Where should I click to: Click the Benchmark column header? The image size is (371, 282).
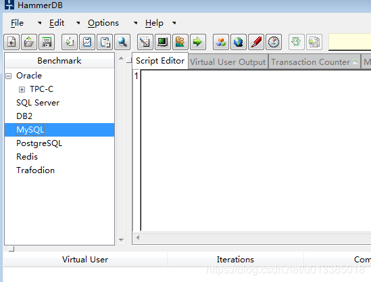tap(59, 61)
